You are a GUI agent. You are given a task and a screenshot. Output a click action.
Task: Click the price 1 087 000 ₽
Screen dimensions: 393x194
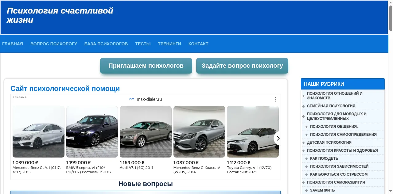pos(186,163)
